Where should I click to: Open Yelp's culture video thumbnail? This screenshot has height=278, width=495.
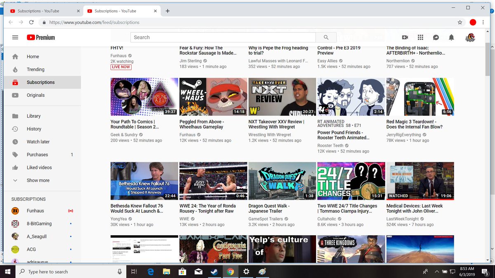click(282, 249)
